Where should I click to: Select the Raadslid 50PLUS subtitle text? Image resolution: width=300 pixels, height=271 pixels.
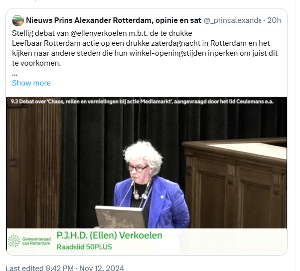pyautogui.click(x=84, y=247)
